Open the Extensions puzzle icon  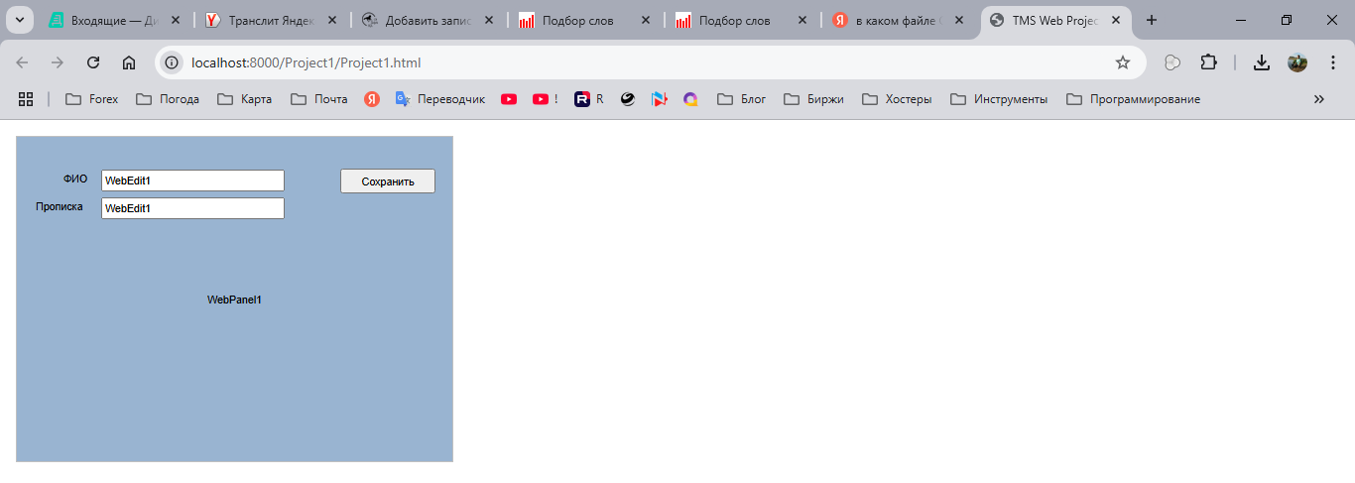click(x=1208, y=62)
